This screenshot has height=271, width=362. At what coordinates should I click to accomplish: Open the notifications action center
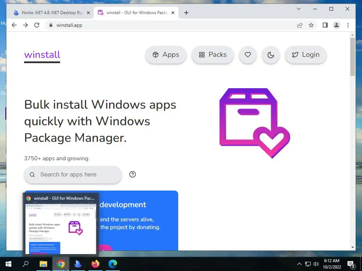pyautogui.click(x=351, y=264)
